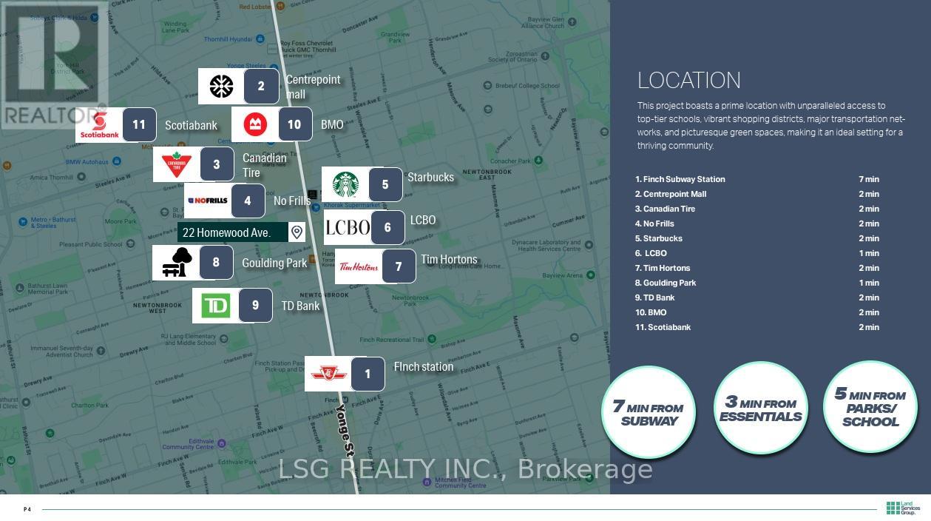Screen dimensions: 931x521
Task: Click the '7 MIN FROM SUBWAY' circle
Action: (x=649, y=411)
